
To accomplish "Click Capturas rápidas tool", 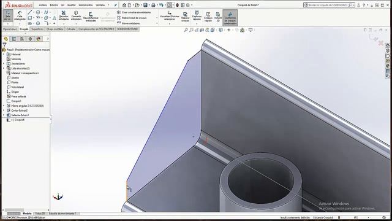I will click(197, 15).
